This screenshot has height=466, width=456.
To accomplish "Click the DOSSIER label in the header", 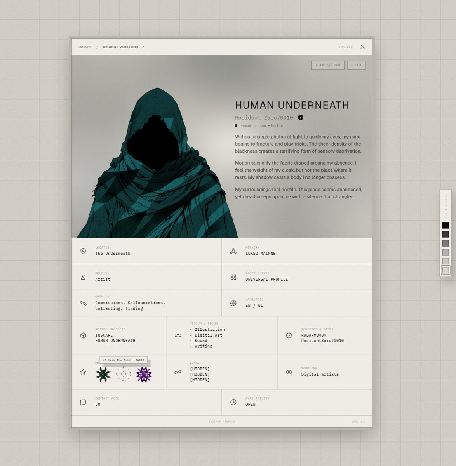I will tap(346, 47).
